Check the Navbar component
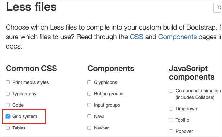The image size is (222, 137). tap(89, 128)
